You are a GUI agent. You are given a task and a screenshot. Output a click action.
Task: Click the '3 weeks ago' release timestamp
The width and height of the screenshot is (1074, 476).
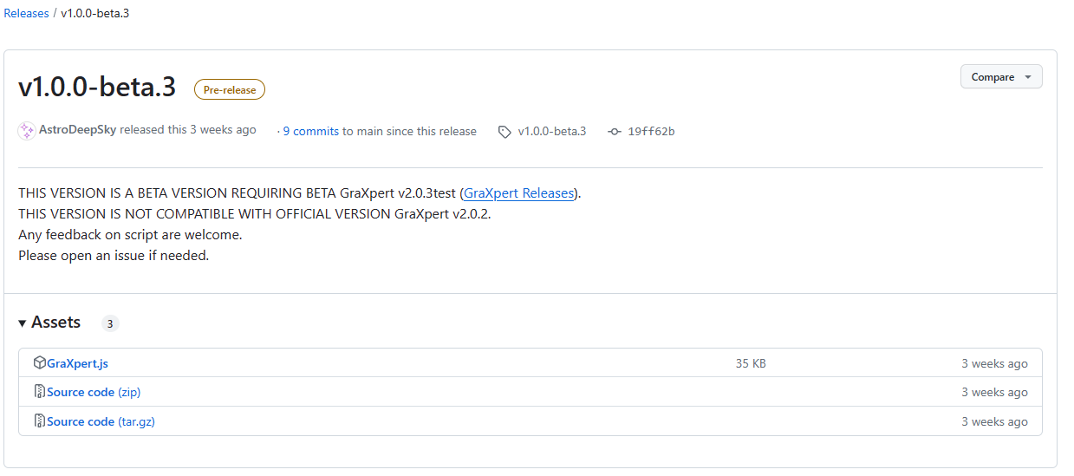[223, 130]
